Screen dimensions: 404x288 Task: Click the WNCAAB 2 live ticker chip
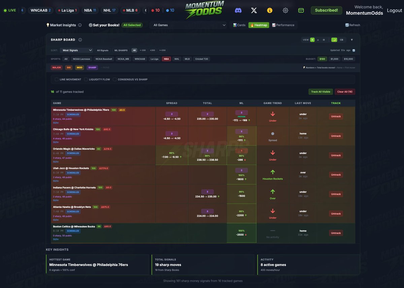(40, 10)
